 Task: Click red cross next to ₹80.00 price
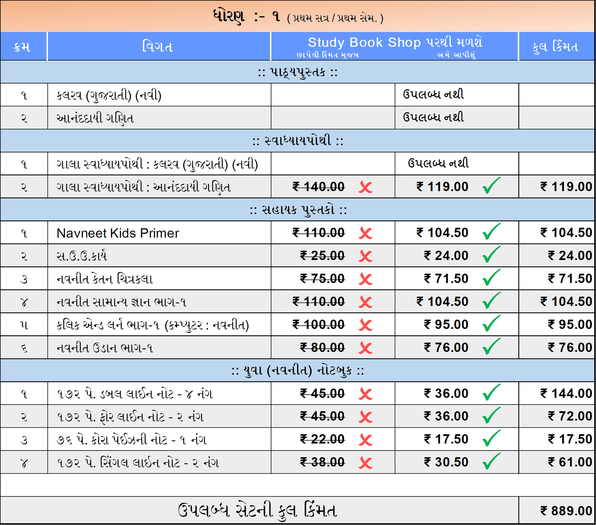point(365,348)
